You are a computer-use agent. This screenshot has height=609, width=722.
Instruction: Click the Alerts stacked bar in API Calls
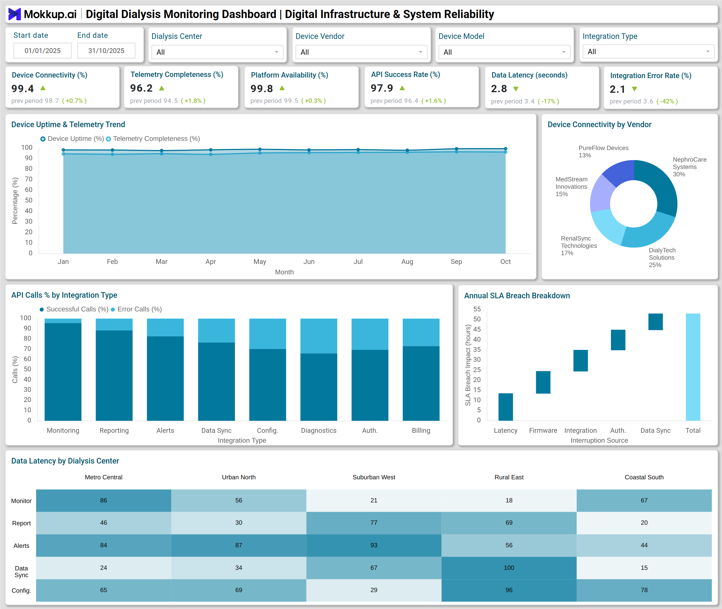[x=165, y=369]
